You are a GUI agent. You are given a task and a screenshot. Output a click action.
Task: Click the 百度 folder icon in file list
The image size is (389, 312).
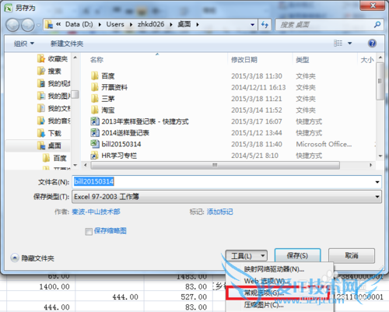[x=95, y=76]
